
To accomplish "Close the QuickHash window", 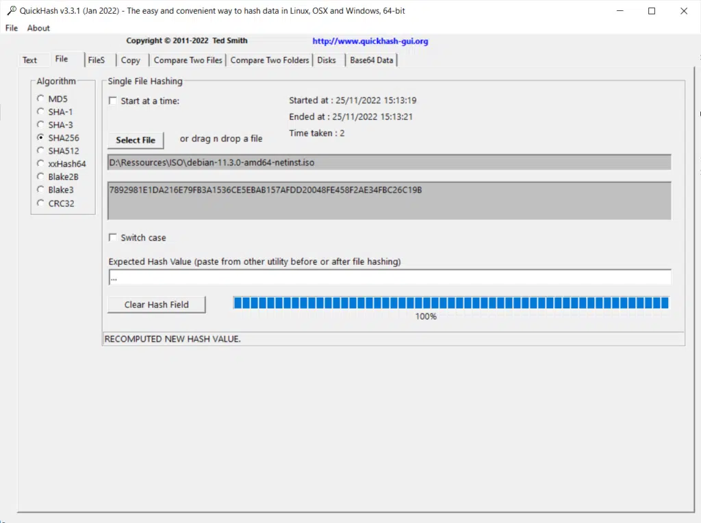I will pyautogui.click(x=684, y=11).
